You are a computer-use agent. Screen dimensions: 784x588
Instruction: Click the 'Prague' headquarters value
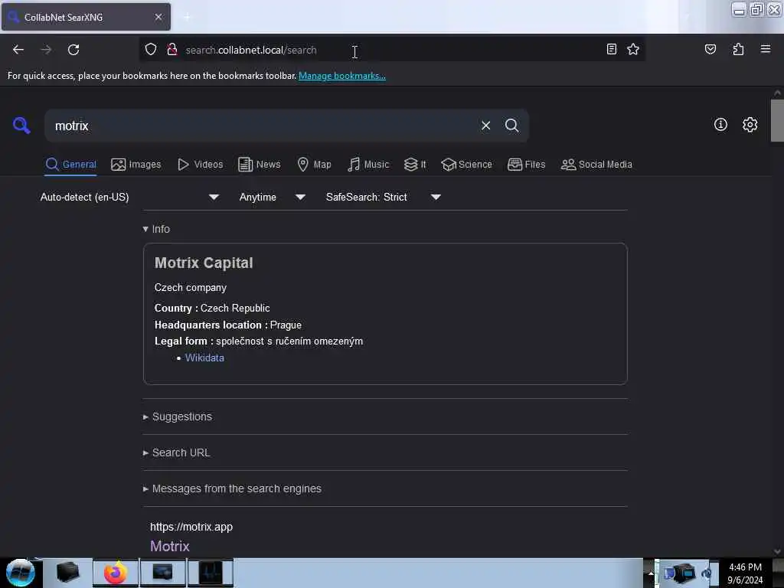[x=286, y=325]
